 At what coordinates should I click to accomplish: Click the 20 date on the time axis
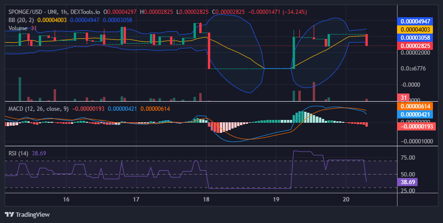click(346, 199)
